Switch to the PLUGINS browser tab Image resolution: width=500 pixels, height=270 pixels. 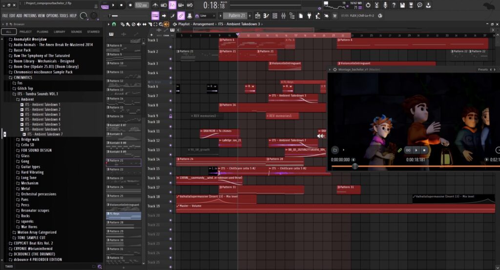tap(42, 32)
